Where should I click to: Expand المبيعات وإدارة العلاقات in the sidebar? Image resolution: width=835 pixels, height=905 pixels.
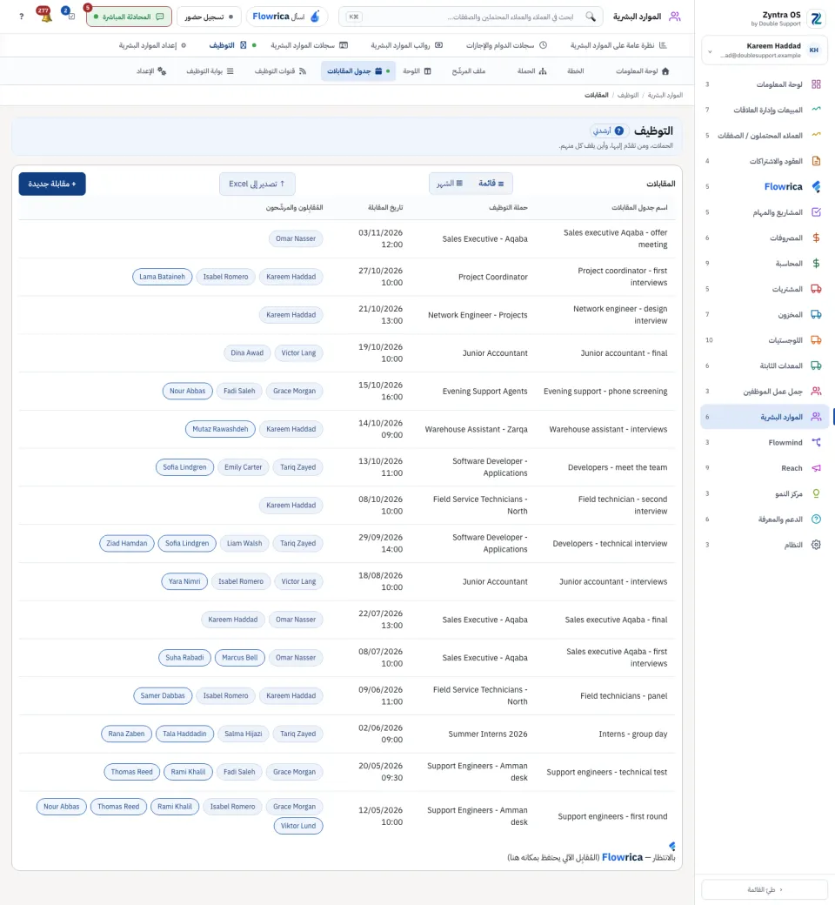764,110
